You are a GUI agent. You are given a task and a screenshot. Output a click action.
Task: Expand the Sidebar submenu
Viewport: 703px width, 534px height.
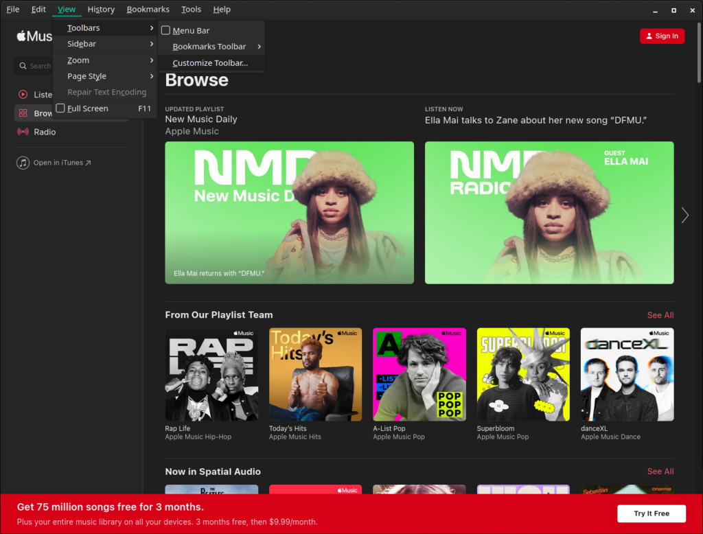point(105,43)
